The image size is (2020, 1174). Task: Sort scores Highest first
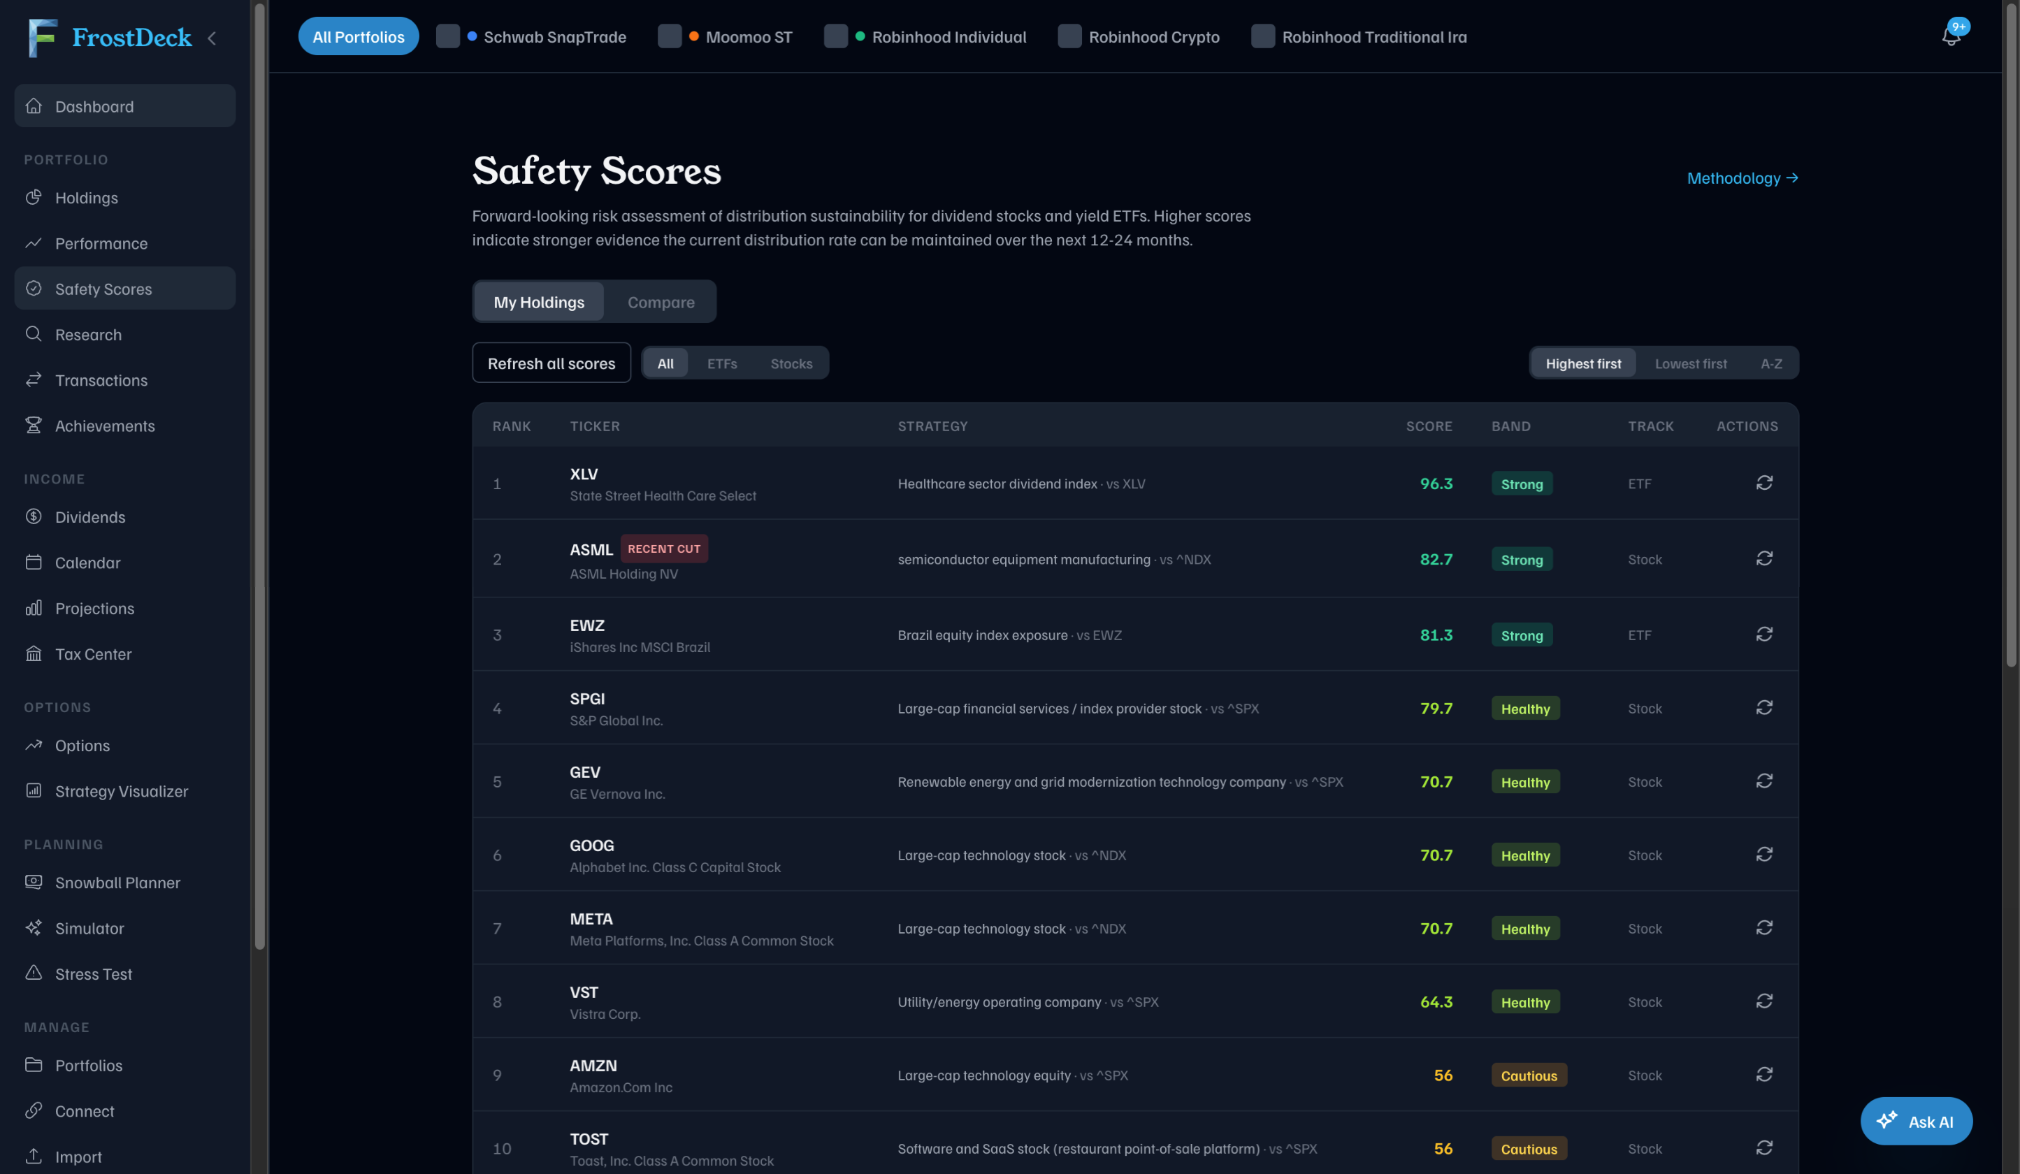pyautogui.click(x=1583, y=363)
